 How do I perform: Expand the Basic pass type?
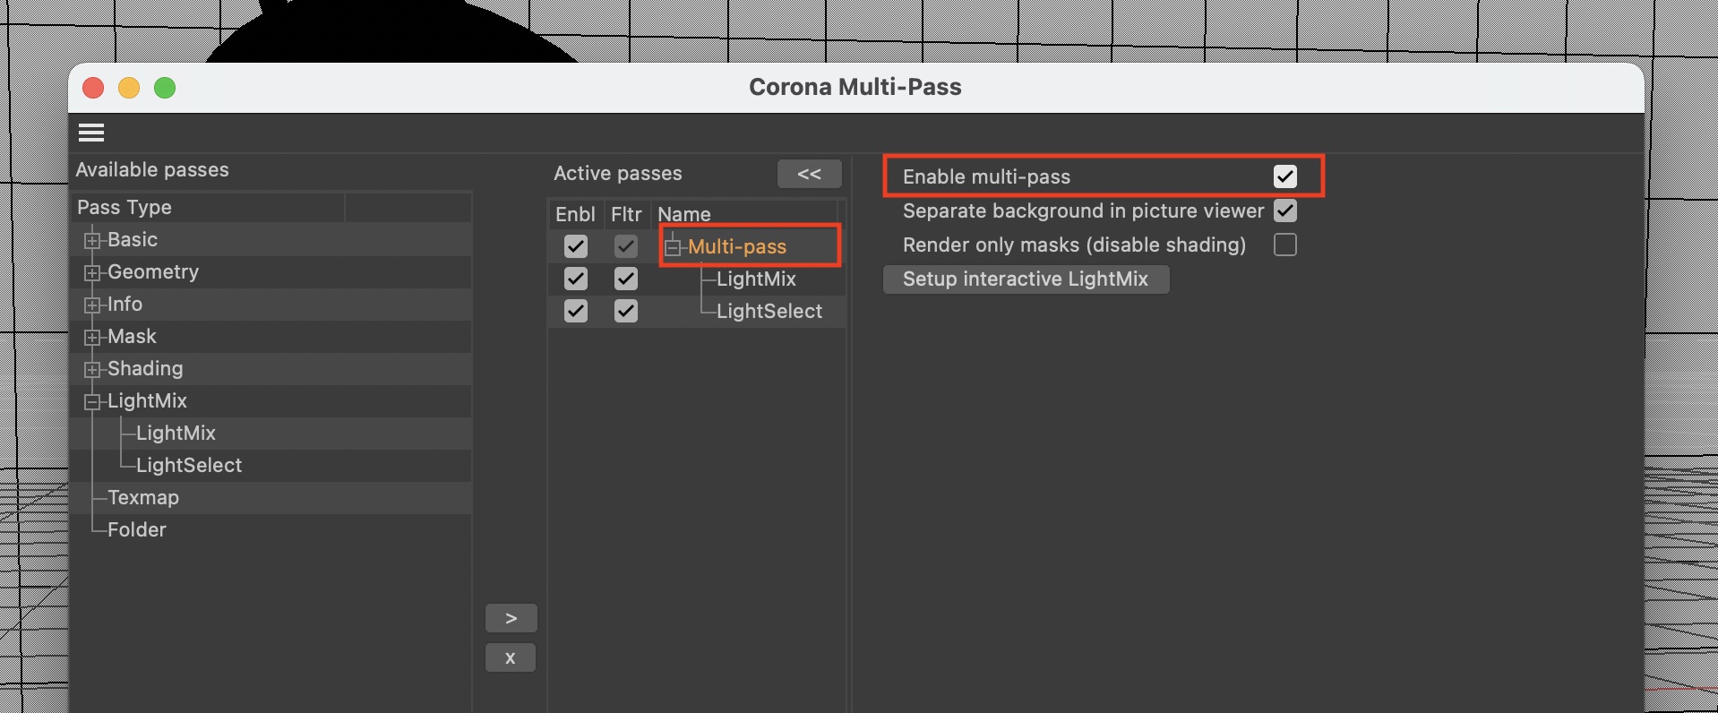[91, 240]
